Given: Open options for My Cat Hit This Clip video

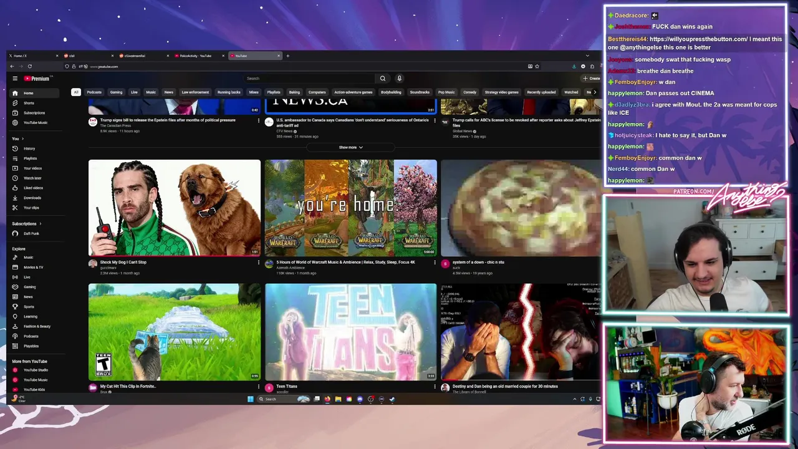Looking at the screenshot, I should (x=259, y=387).
